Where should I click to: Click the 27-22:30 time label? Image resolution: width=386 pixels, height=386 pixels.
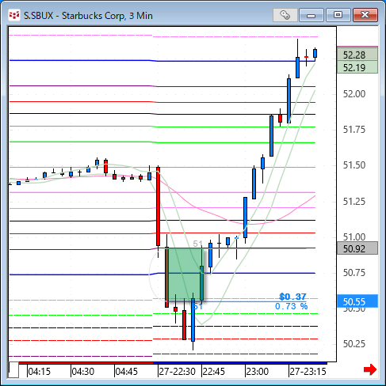click(x=177, y=372)
